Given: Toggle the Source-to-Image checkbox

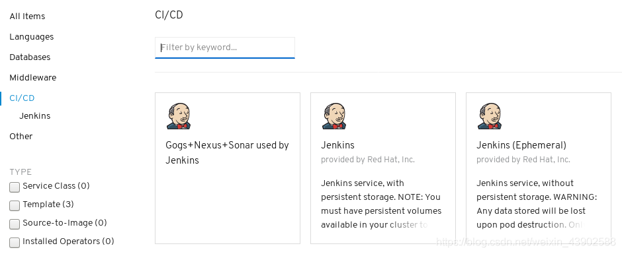Looking at the screenshot, I should pos(15,224).
